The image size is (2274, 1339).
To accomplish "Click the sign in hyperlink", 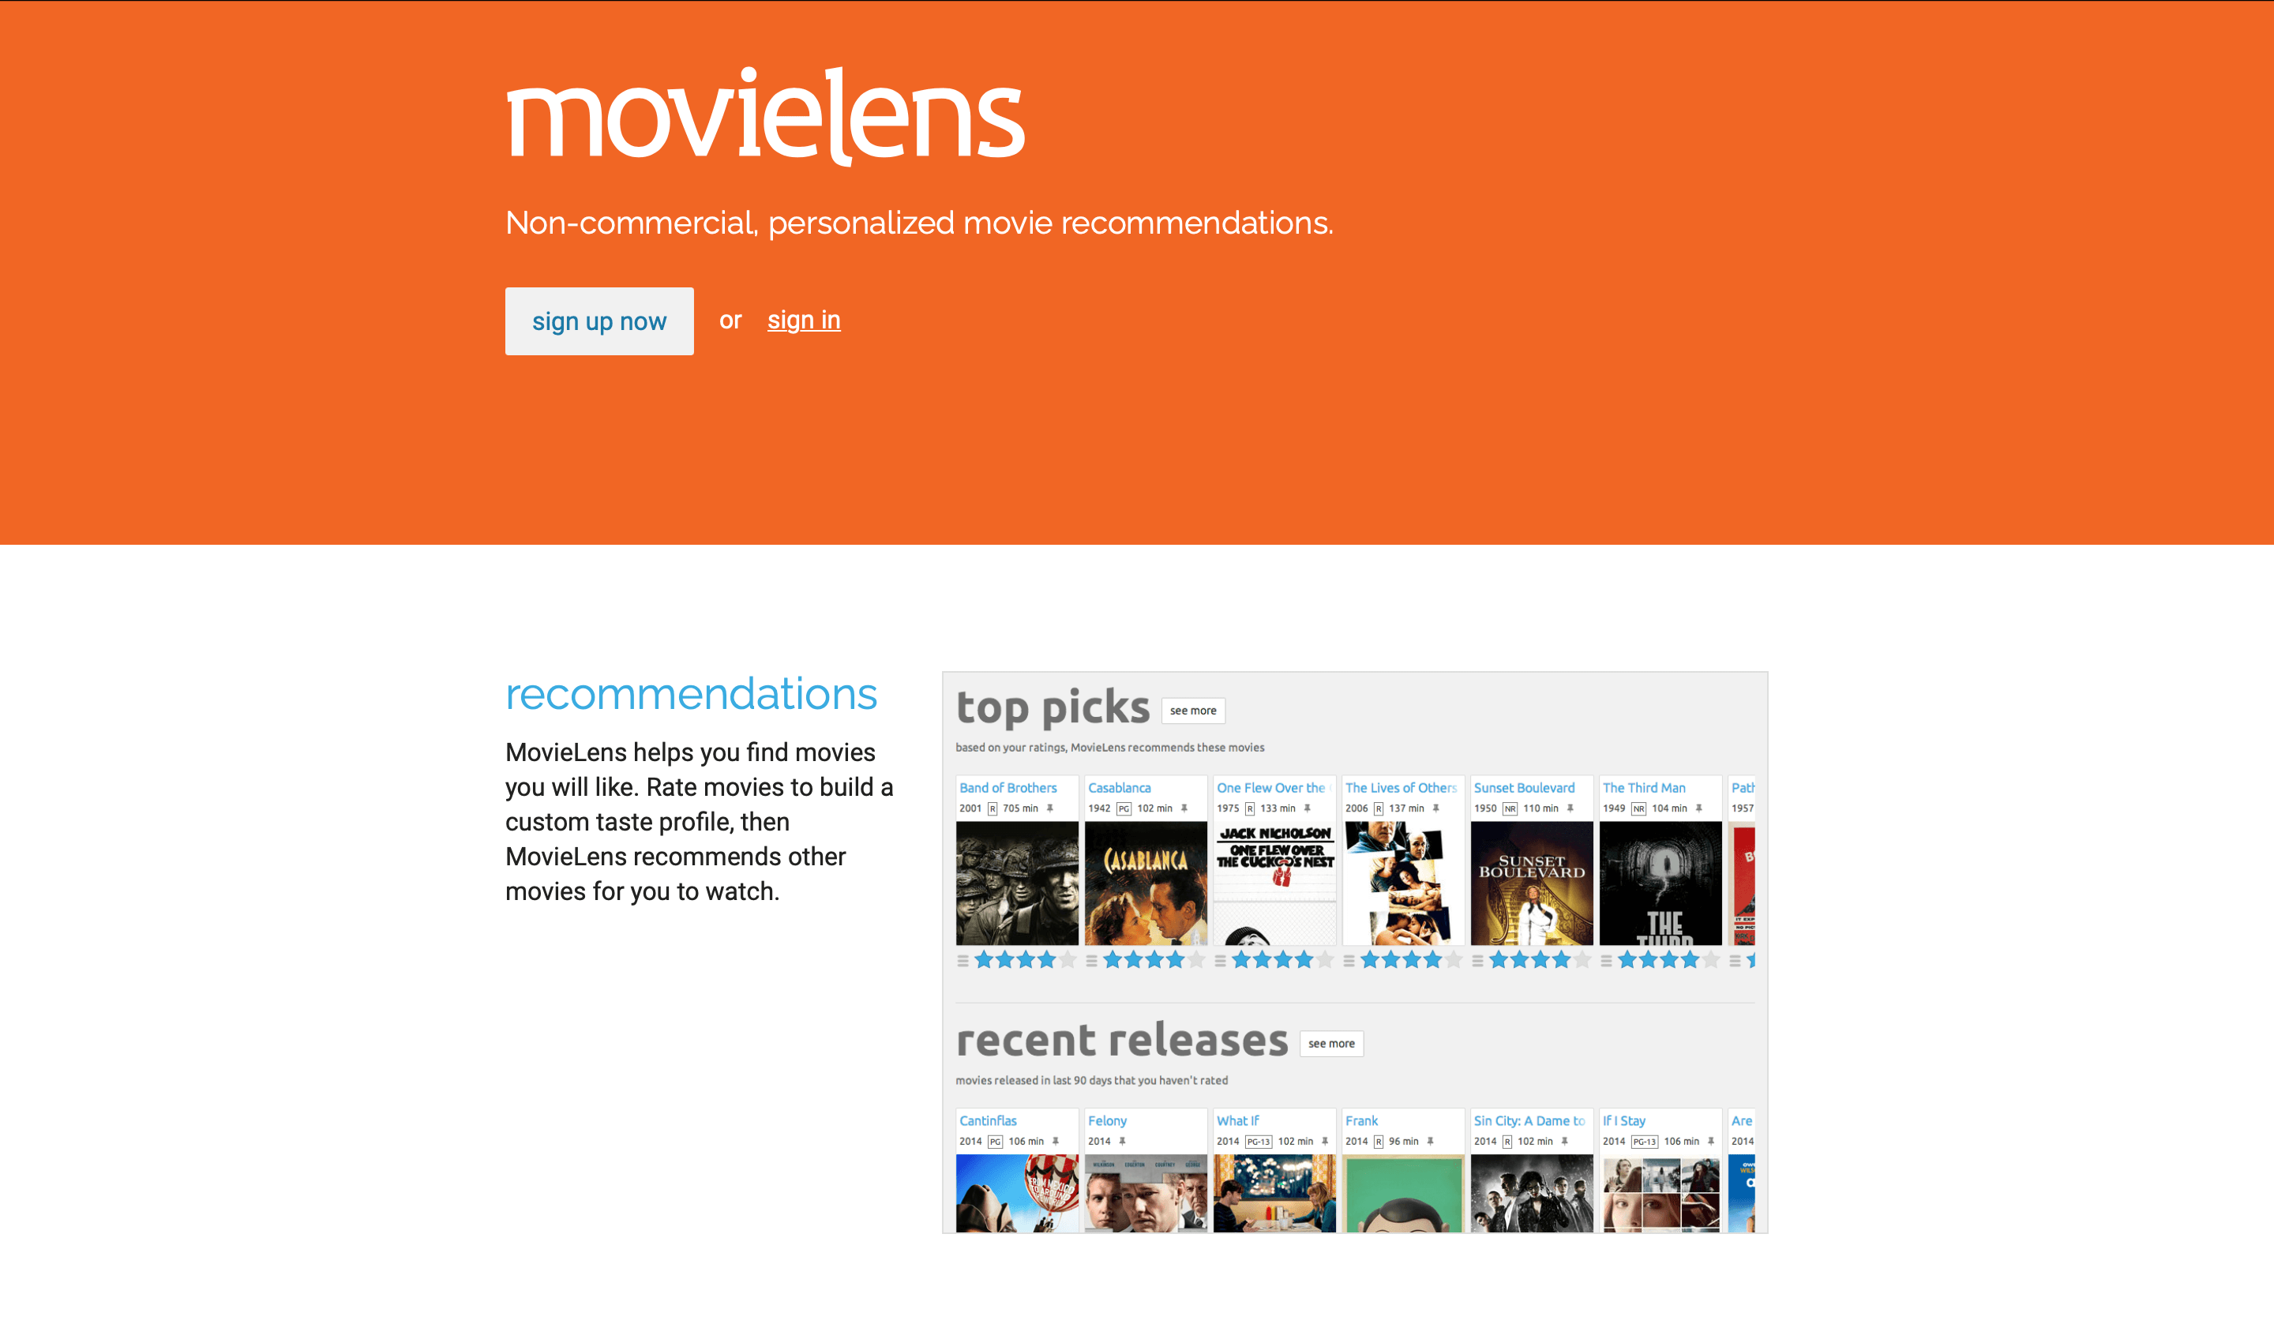I will coord(803,321).
